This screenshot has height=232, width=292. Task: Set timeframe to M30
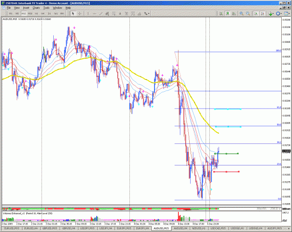30,14
